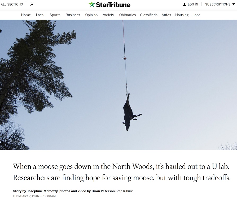Viewport: 237px width, 198px height.
Task: Open the Jobs section
Action: [x=196, y=15]
